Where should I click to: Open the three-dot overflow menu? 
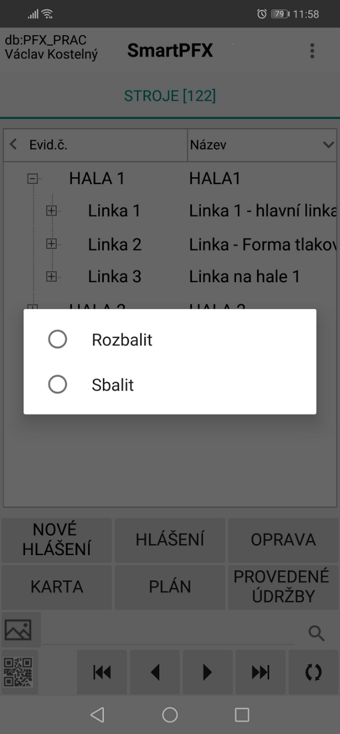pyautogui.click(x=313, y=51)
